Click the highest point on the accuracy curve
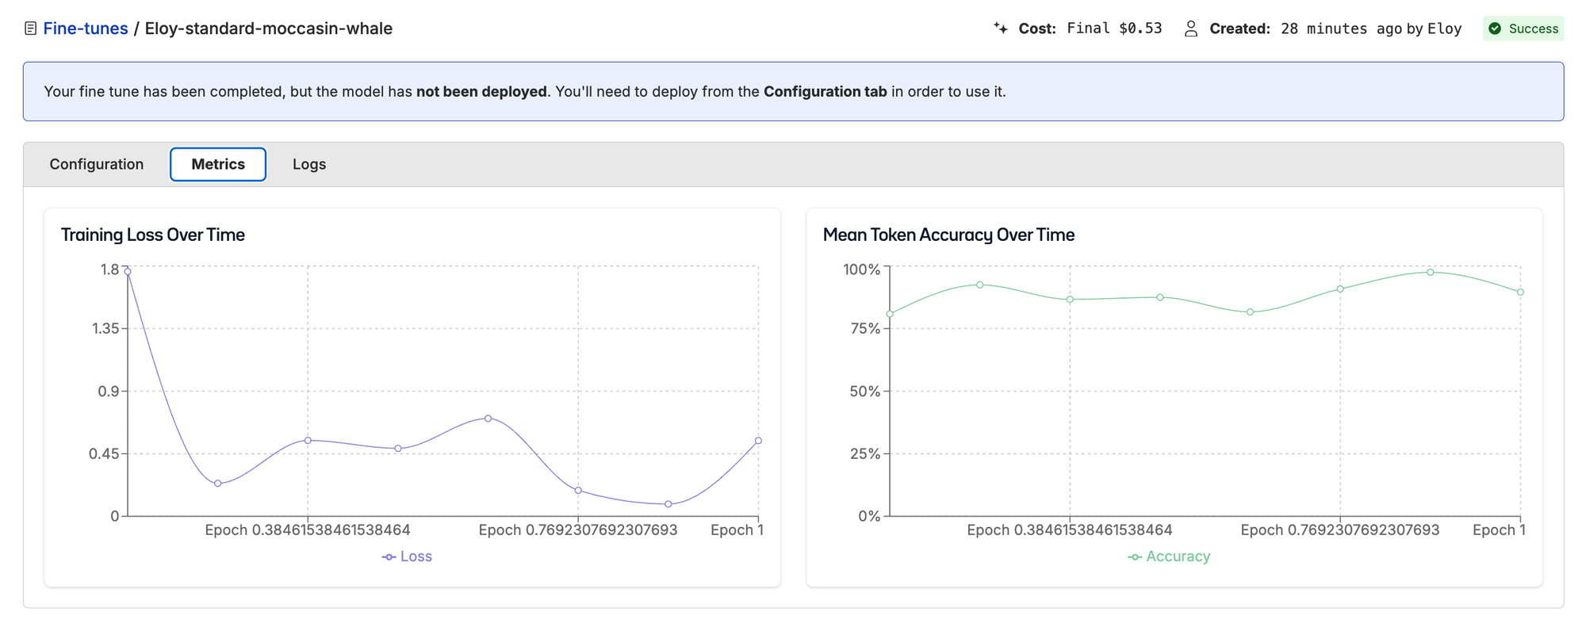The width and height of the screenshot is (1586, 627). pyautogui.click(x=1431, y=273)
